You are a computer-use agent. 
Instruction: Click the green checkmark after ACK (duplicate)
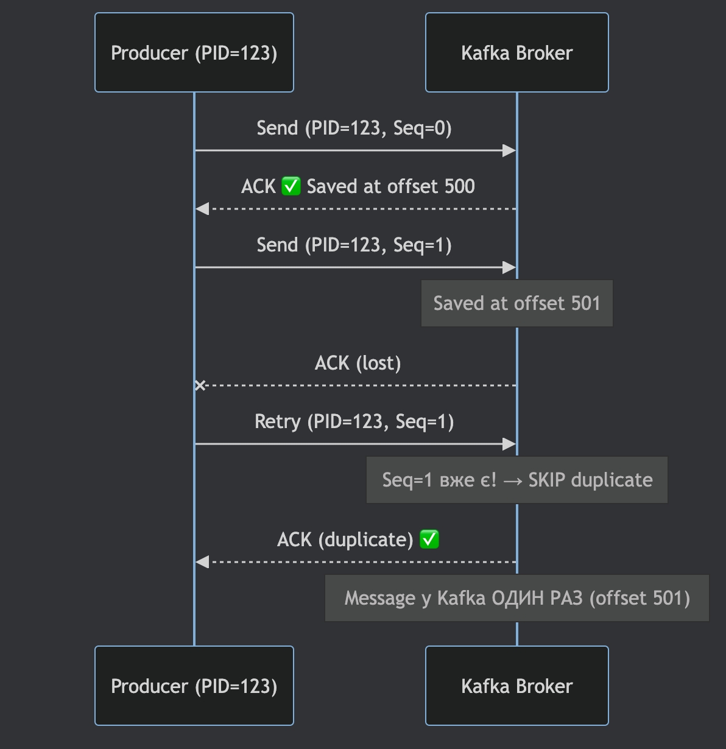tap(429, 540)
